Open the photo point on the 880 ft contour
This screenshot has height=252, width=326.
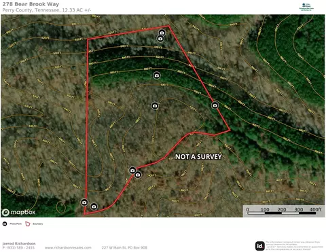(157, 75)
